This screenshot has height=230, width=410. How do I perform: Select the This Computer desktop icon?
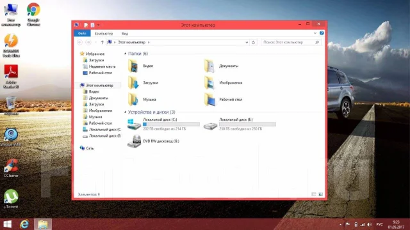[11, 14]
